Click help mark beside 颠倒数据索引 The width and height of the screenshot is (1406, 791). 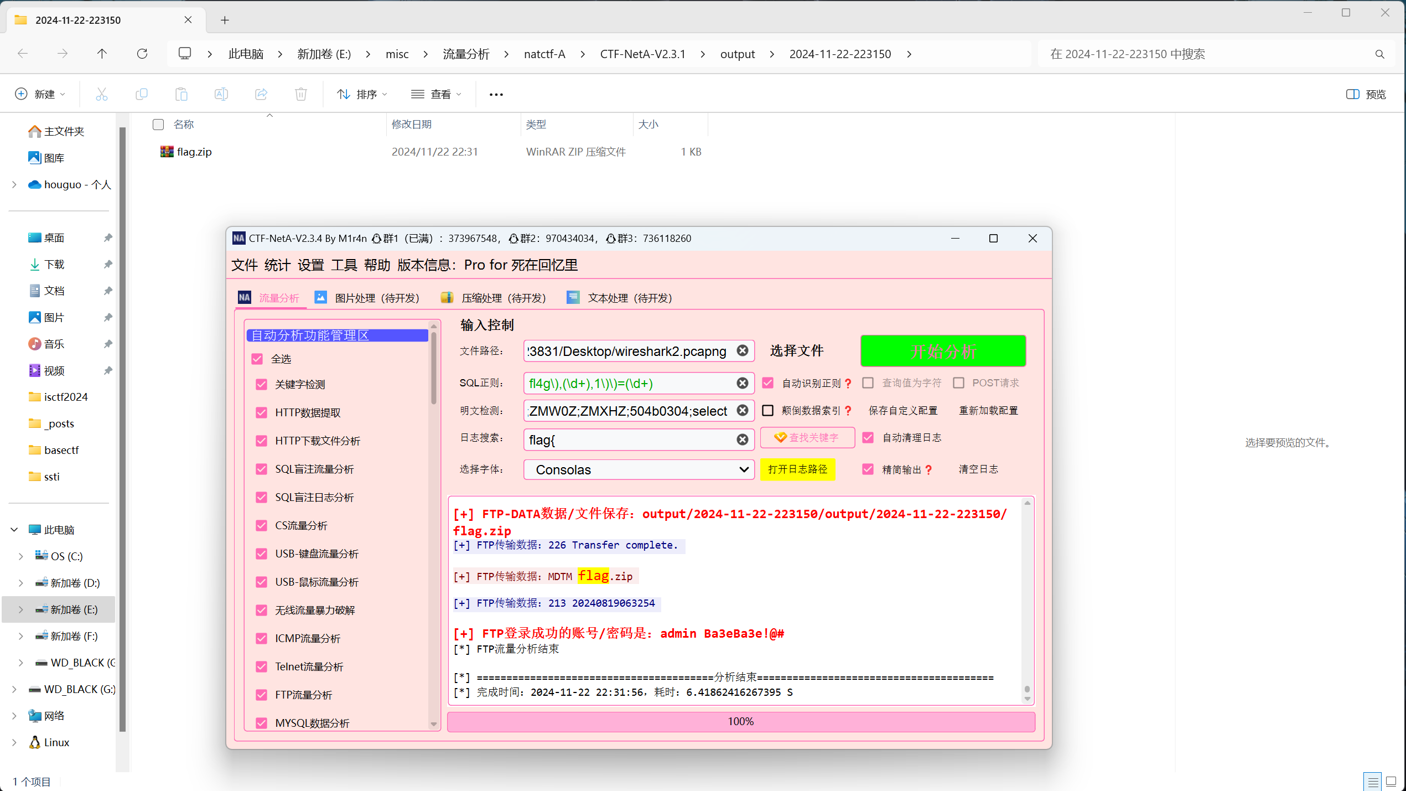tap(848, 411)
